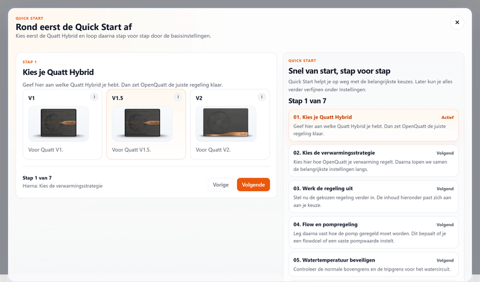Screen dimensions: 480x282
Task: Open step 05 Watertemperatuur beveiligen
Action: [373, 265]
